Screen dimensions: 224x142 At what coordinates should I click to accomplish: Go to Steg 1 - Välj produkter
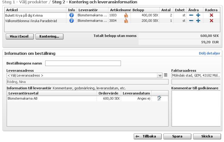click(25, 2)
